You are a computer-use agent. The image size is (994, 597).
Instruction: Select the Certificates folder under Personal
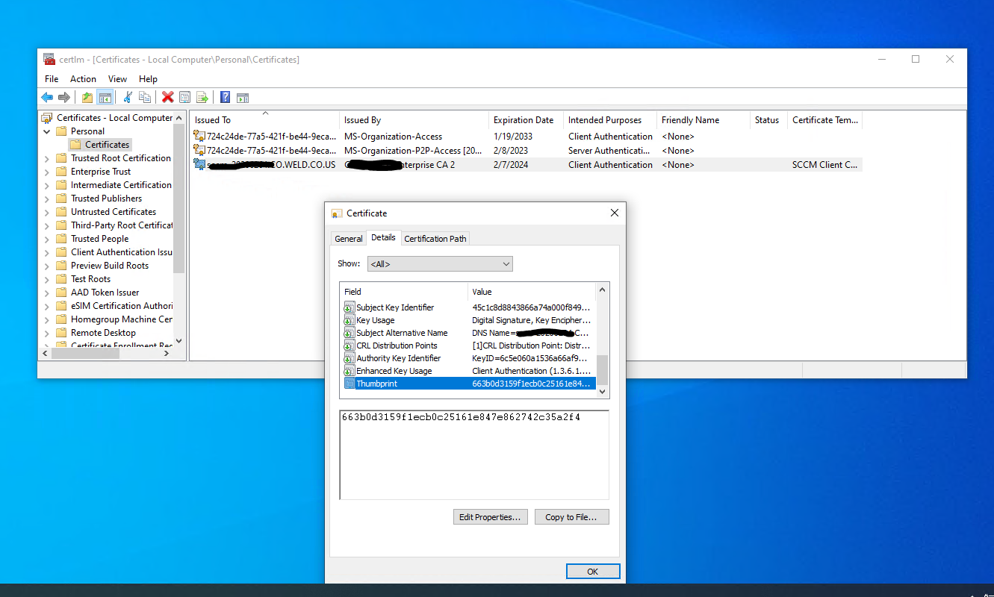click(105, 144)
